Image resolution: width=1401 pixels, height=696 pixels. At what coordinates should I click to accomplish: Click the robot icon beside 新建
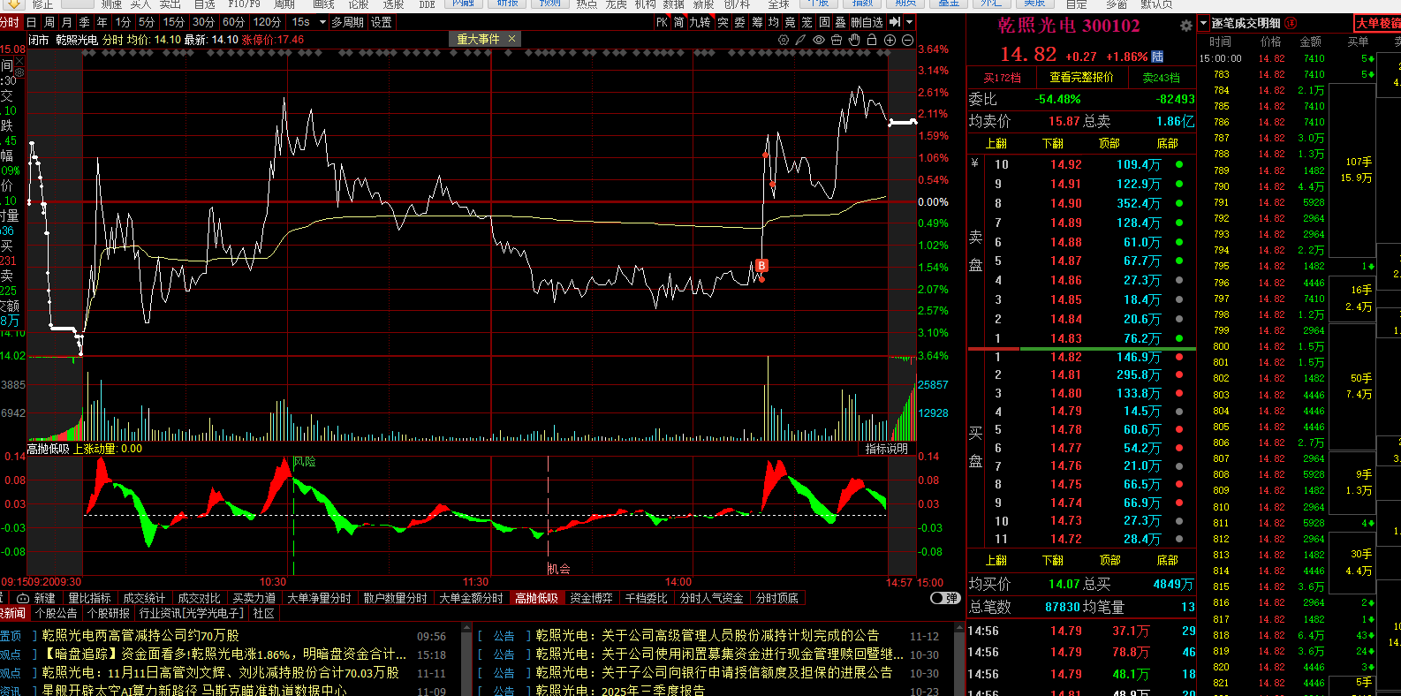coord(24,598)
